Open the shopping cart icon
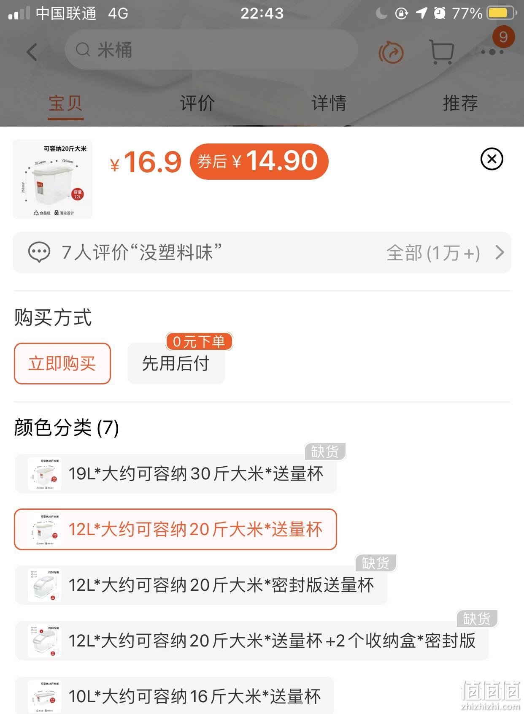The width and height of the screenshot is (524, 714). [442, 52]
